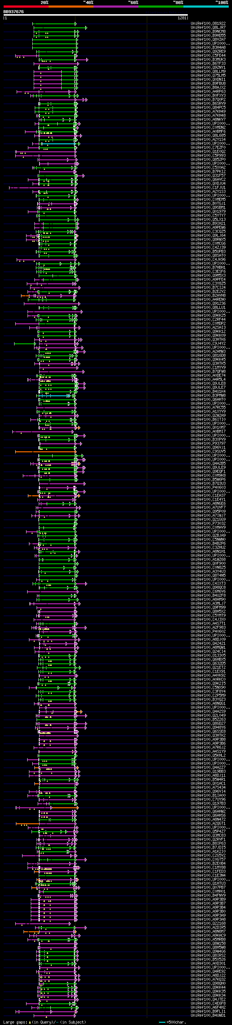Click the green ~80% identity legend segment

(x=161, y=7)
